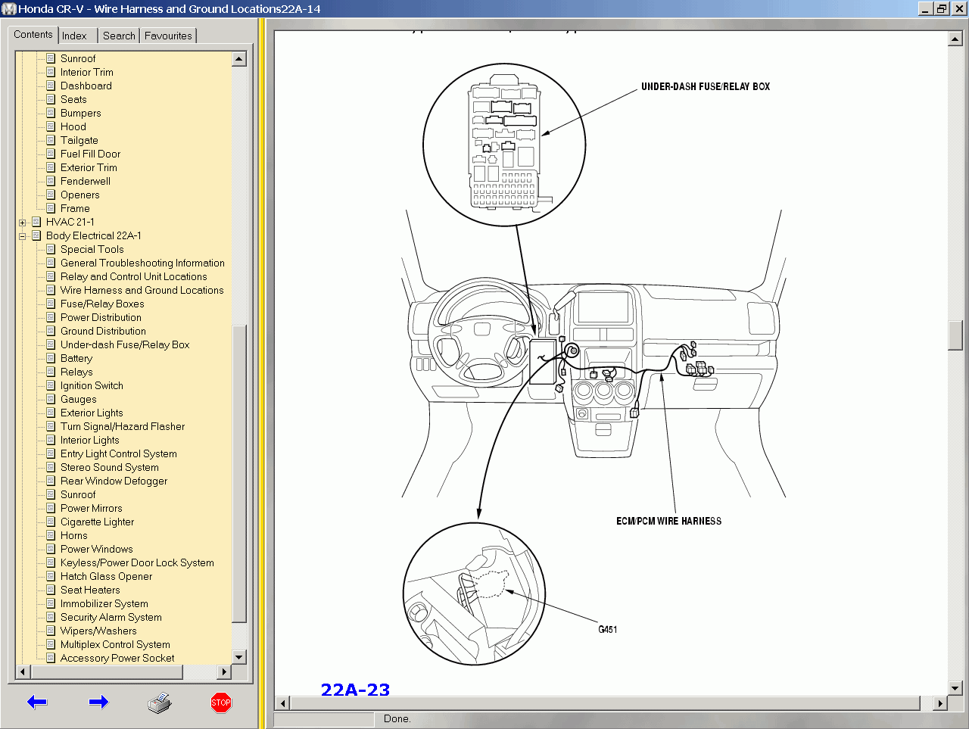969x729 pixels.
Task: Open Wire Harness and Ground Locations
Action: coord(142,290)
